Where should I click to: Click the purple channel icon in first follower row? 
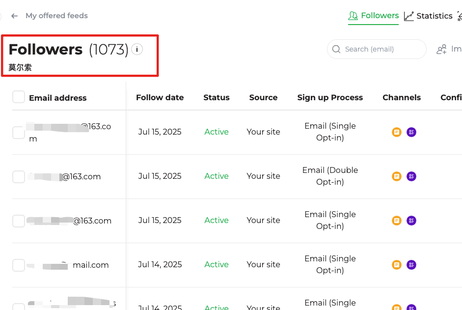[411, 132]
